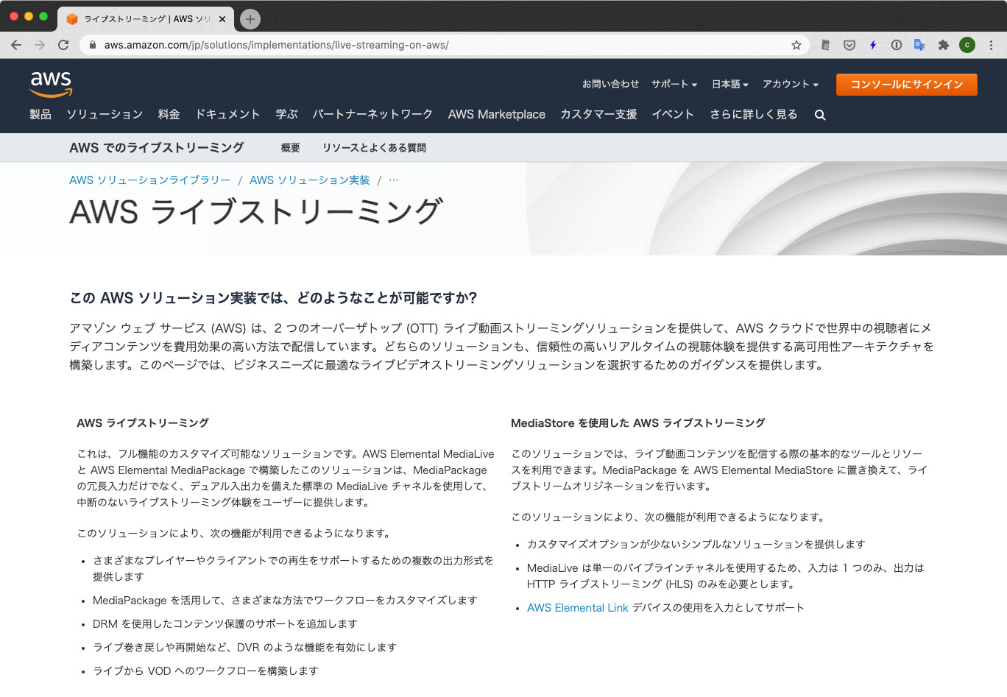Open ソリューション menu
1007x697 pixels.
tap(105, 114)
